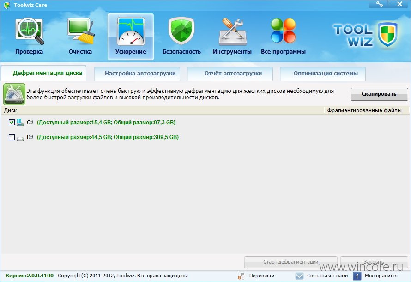
Task: Uncheck the C:\ drive checkbox
Action: click(x=12, y=122)
